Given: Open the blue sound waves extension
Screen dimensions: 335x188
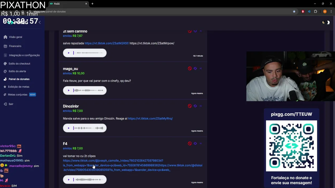Looking at the screenshot, I should coord(309,11).
